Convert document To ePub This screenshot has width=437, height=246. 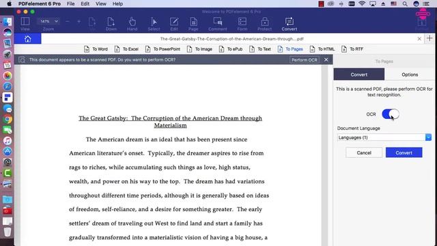231,49
